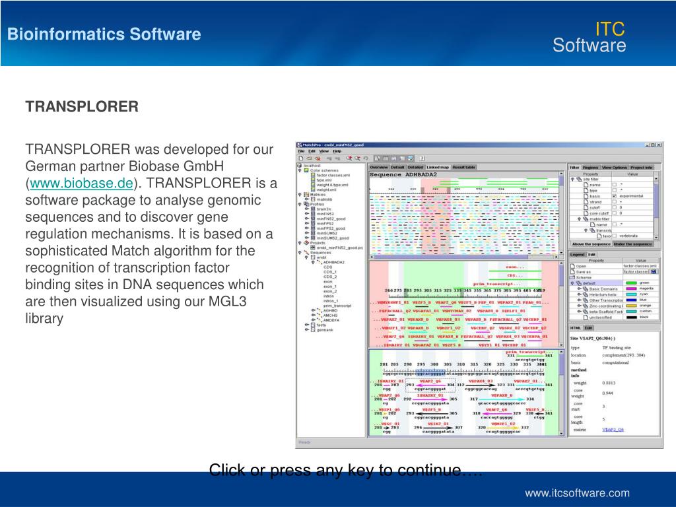Viewport: 676px width, 507px height.
Task: Toggle the matrix filter name checkbox
Action: pyautogui.click(x=615, y=224)
